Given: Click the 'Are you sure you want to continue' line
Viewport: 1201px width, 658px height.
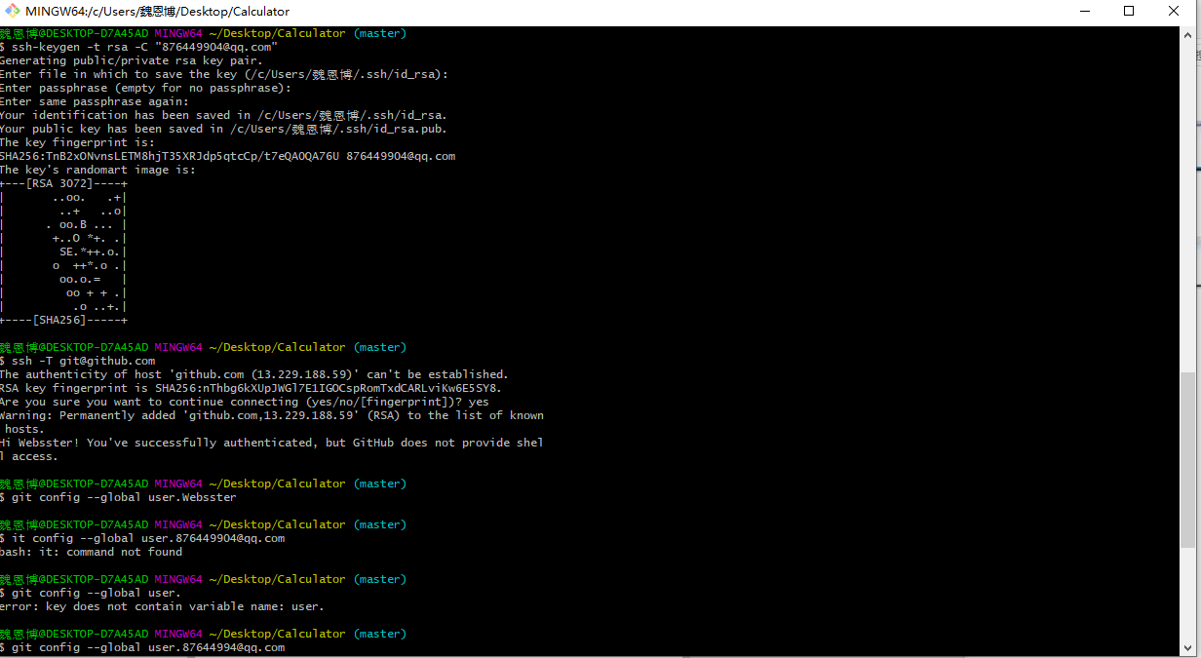Looking at the screenshot, I should [x=245, y=402].
